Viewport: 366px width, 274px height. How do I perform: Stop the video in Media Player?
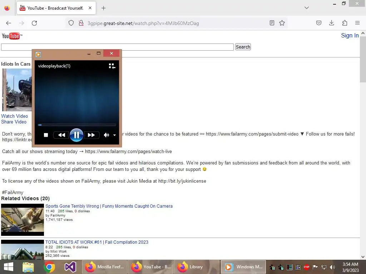[46, 135]
